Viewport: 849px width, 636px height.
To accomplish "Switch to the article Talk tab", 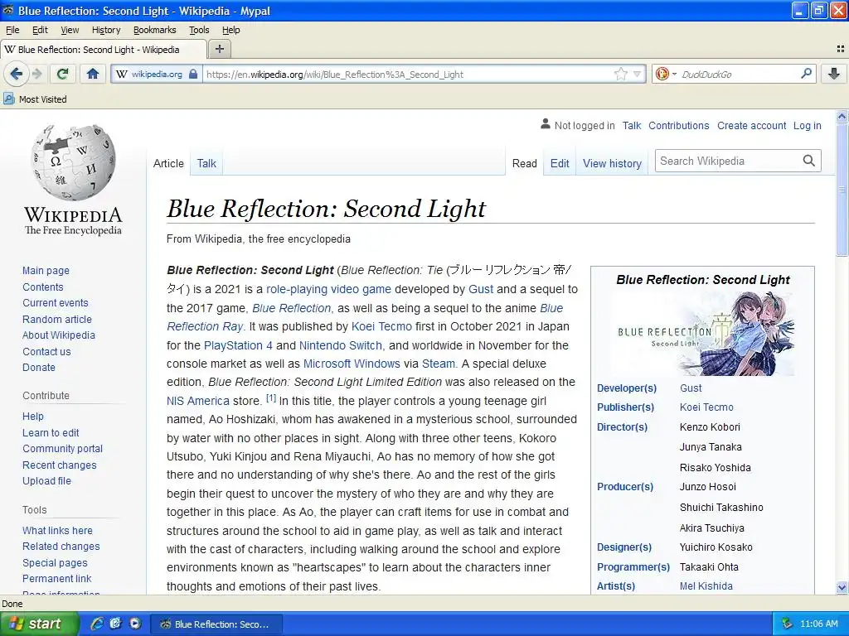I will [206, 163].
